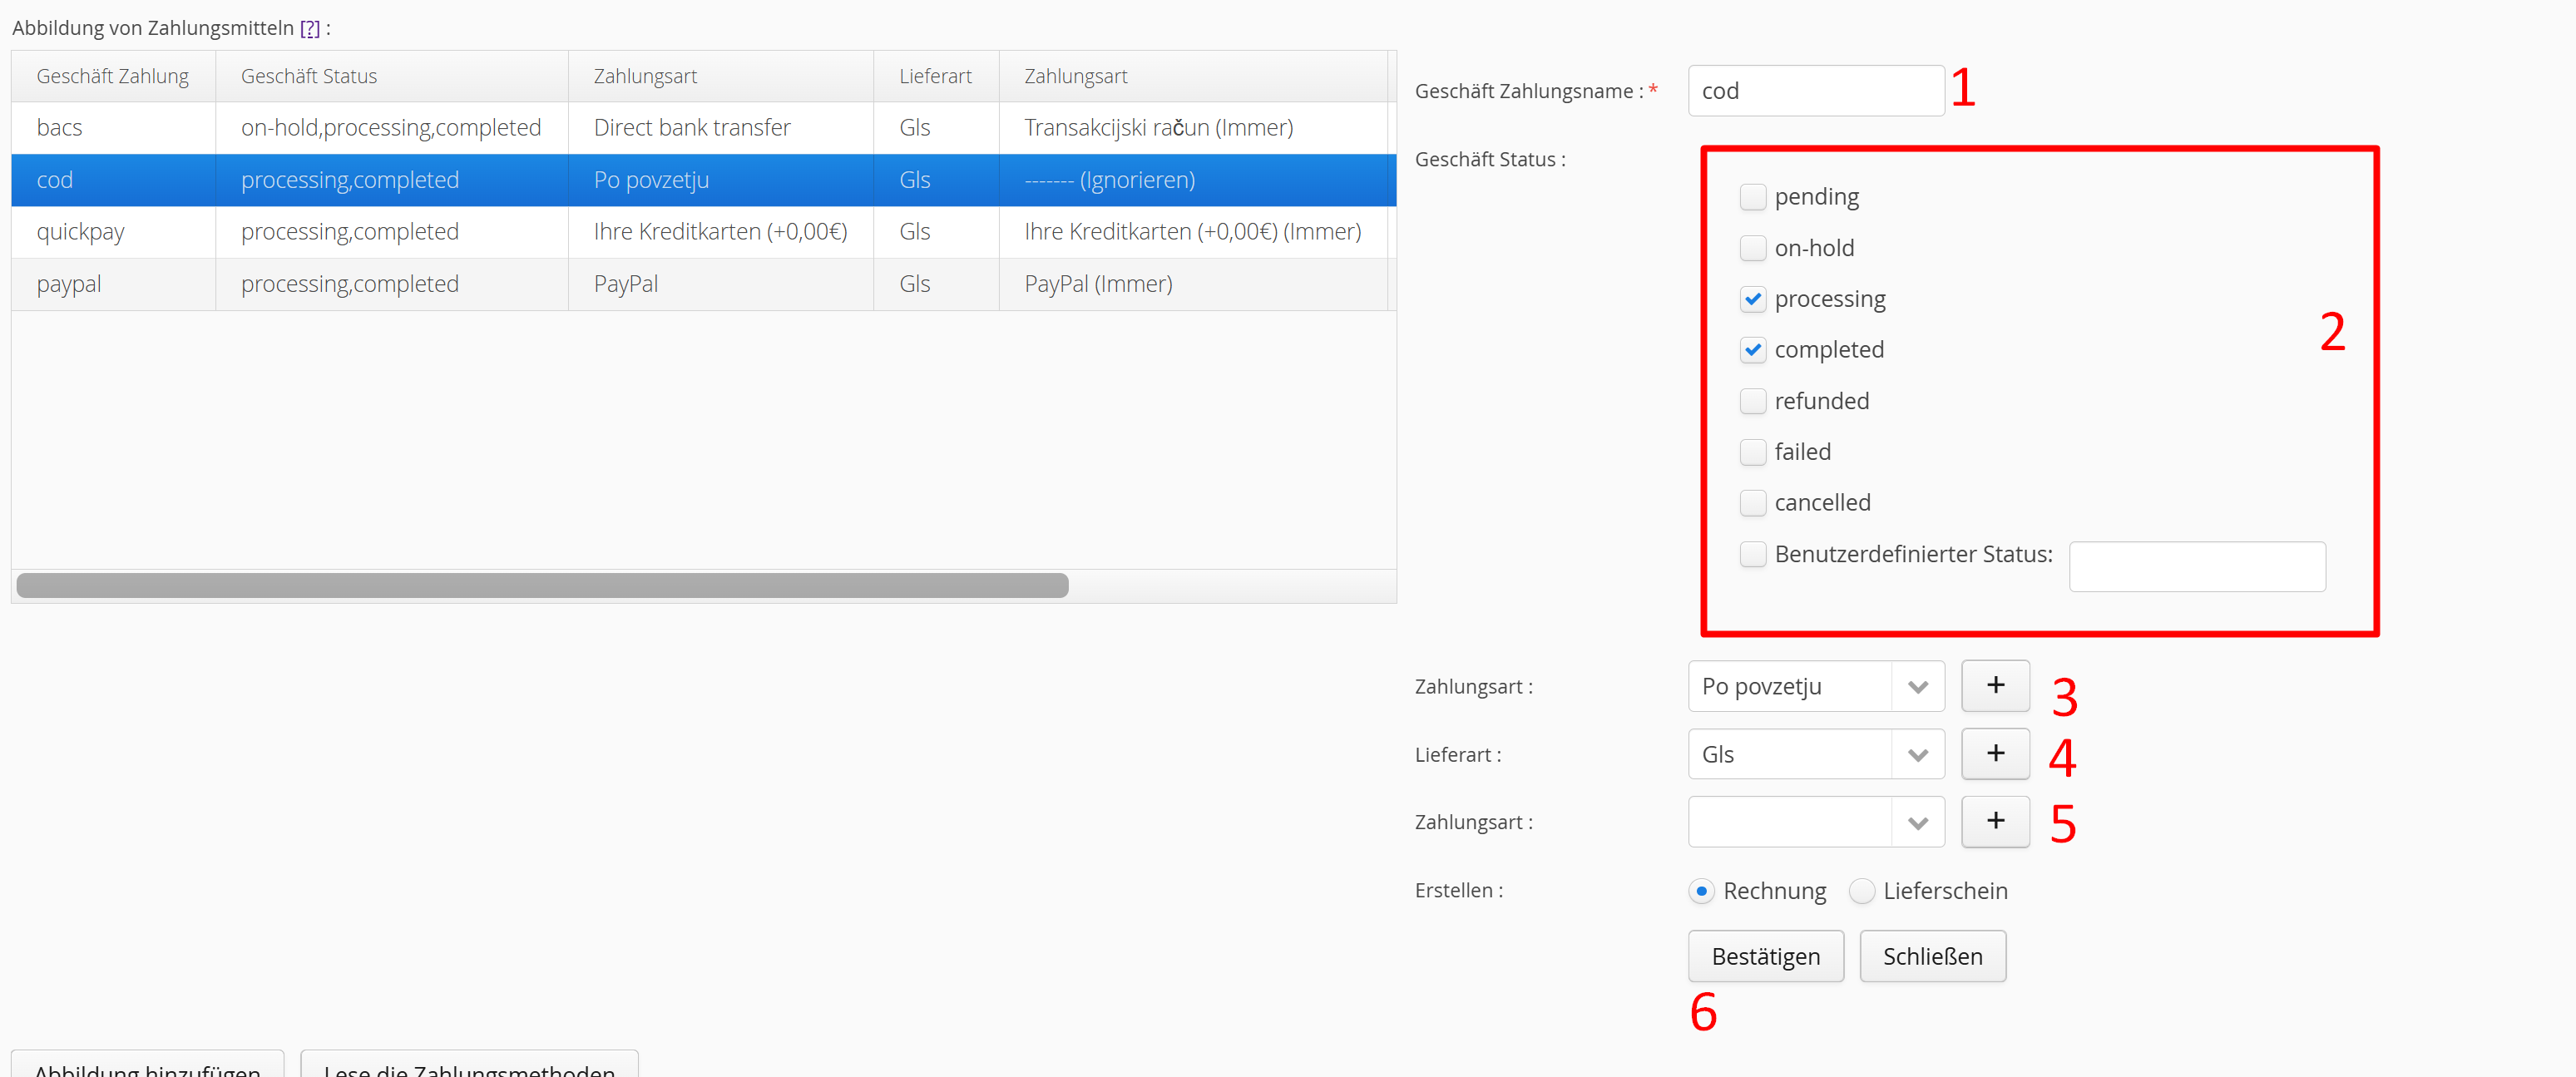The image size is (2576, 1077).
Task: Enable the on-hold status checkbox
Action: [1752, 248]
